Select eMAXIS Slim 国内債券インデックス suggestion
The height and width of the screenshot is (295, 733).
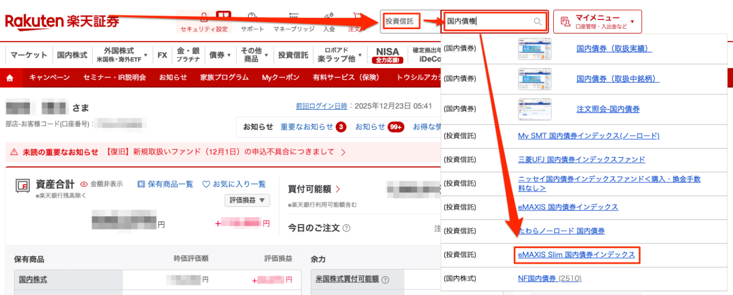(x=576, y=254)
